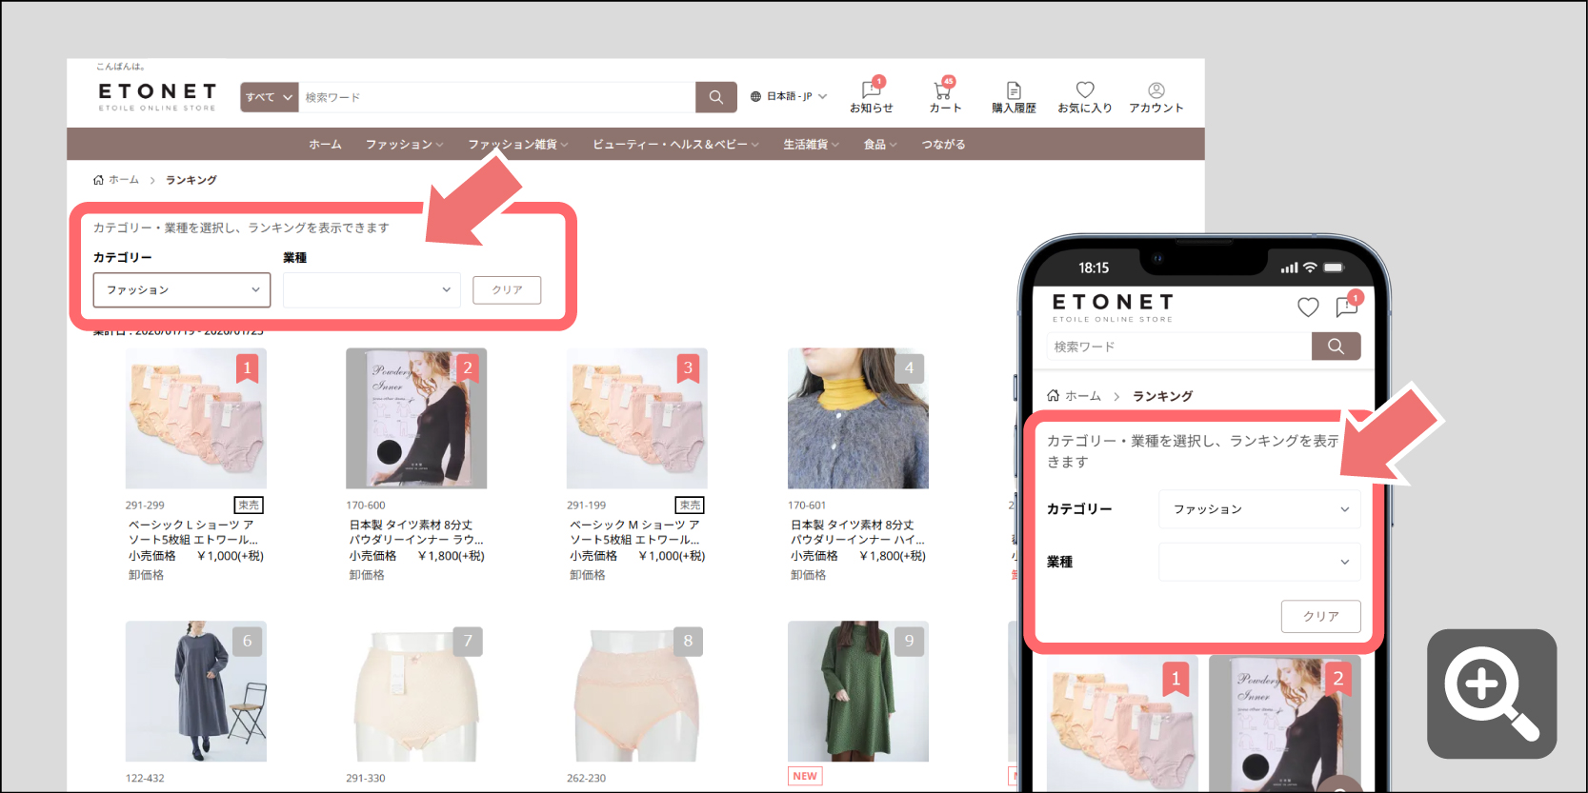
Task: Click the home icon in desktop breadcrumb
Action: tap(98, 180)
